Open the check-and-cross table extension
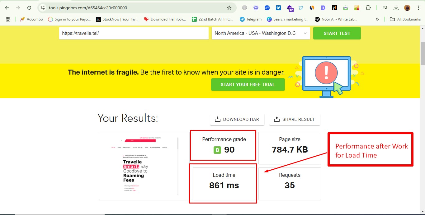Image resolution: width=425 pixels, height=215 pixels. click(x=357, y=8)
